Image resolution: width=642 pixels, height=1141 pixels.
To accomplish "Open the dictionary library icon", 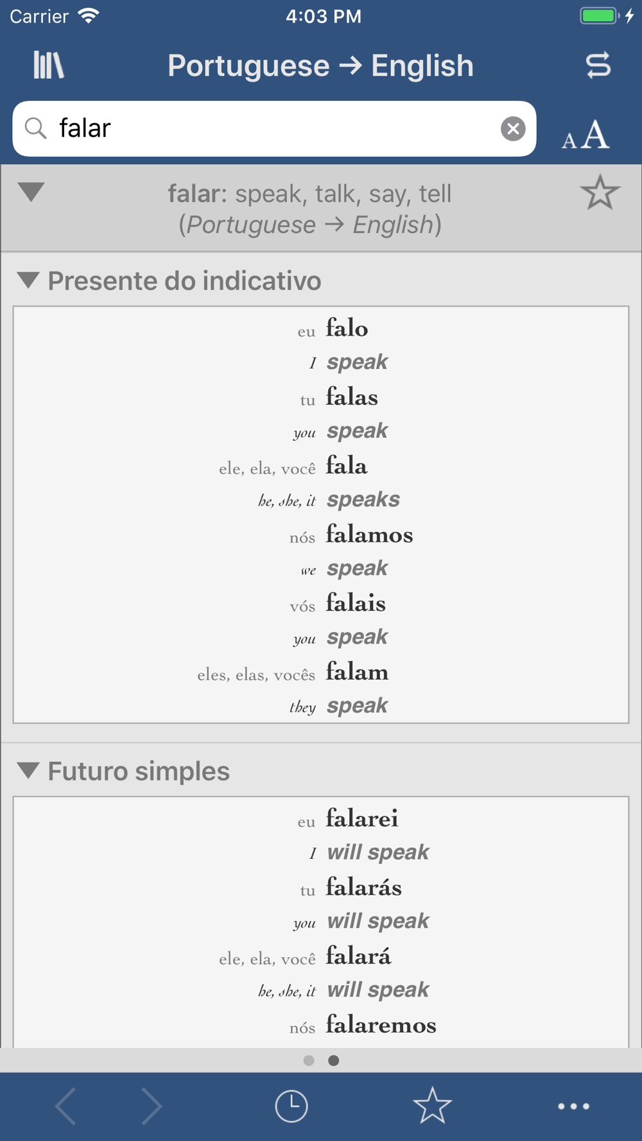I will [x=49, y=65].
